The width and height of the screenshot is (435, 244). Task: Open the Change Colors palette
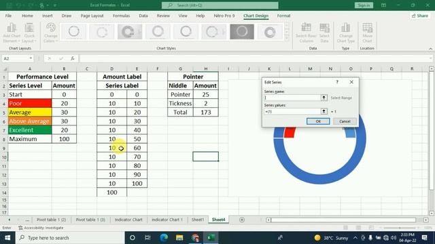coord(51,33)
